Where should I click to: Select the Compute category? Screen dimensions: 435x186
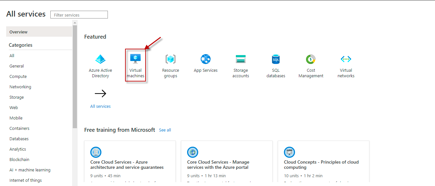click(x=18, y=77)
